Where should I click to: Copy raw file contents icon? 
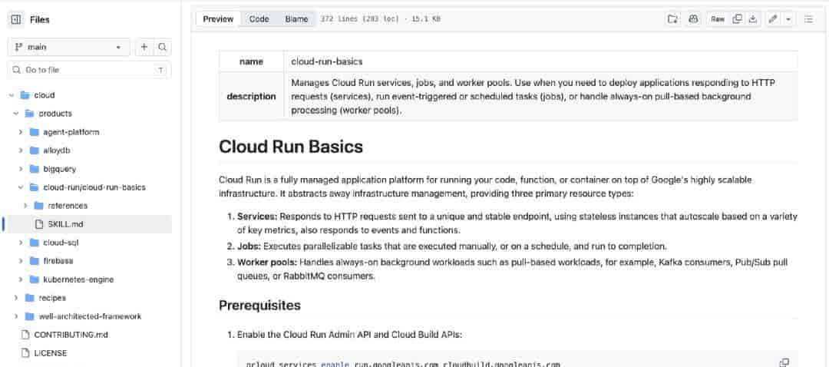[737, 19]
